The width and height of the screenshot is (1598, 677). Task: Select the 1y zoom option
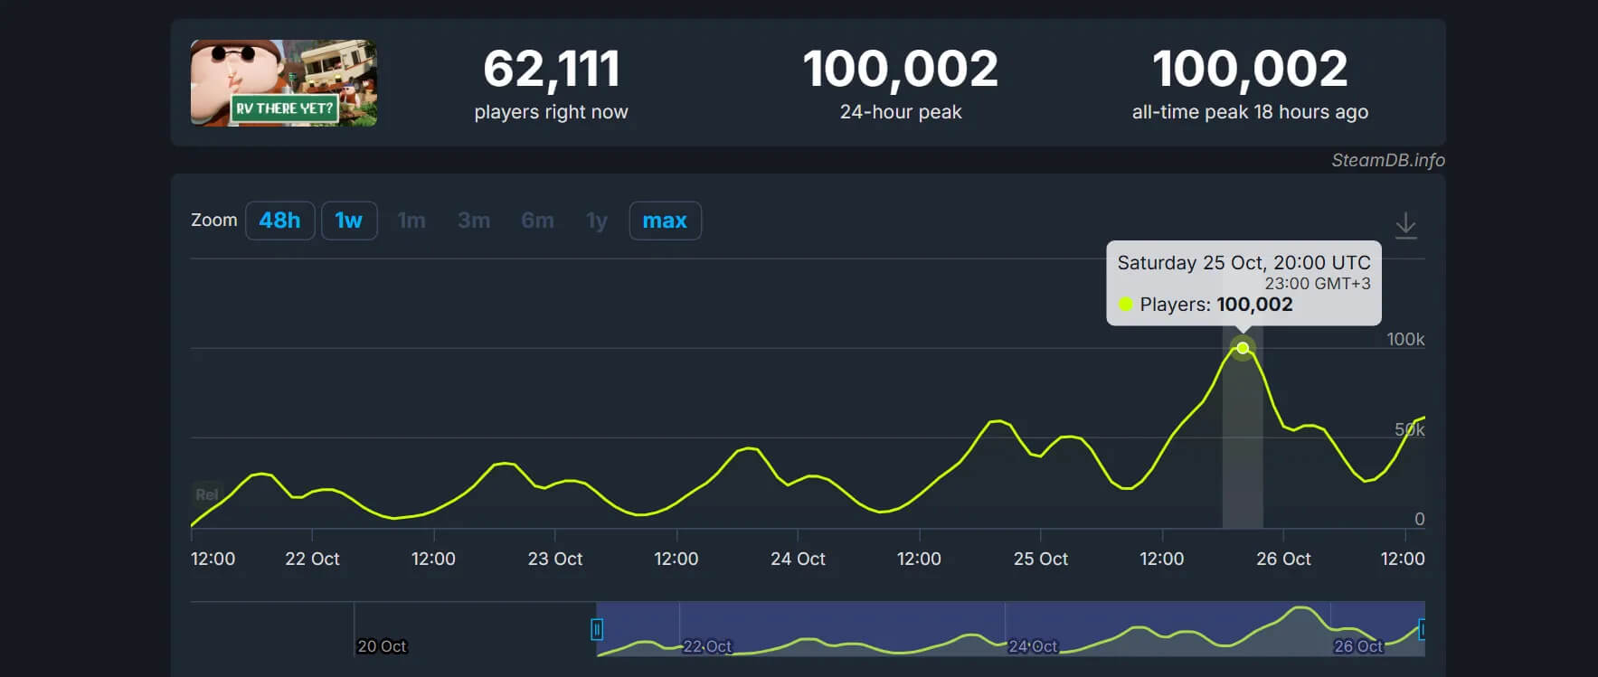click(597, 221)
